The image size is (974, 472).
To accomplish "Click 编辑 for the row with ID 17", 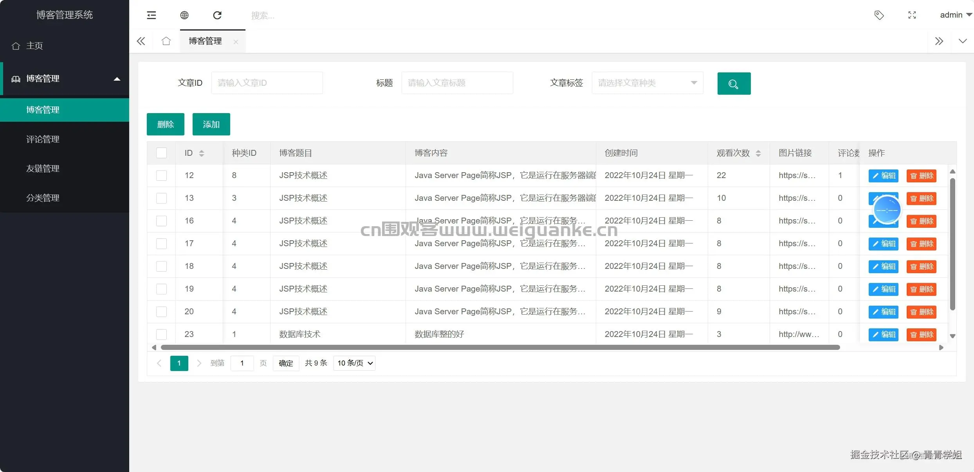I will pos(883,244).
